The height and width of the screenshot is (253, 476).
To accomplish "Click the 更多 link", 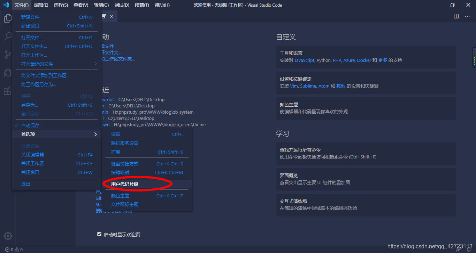I will click(383, 60).
